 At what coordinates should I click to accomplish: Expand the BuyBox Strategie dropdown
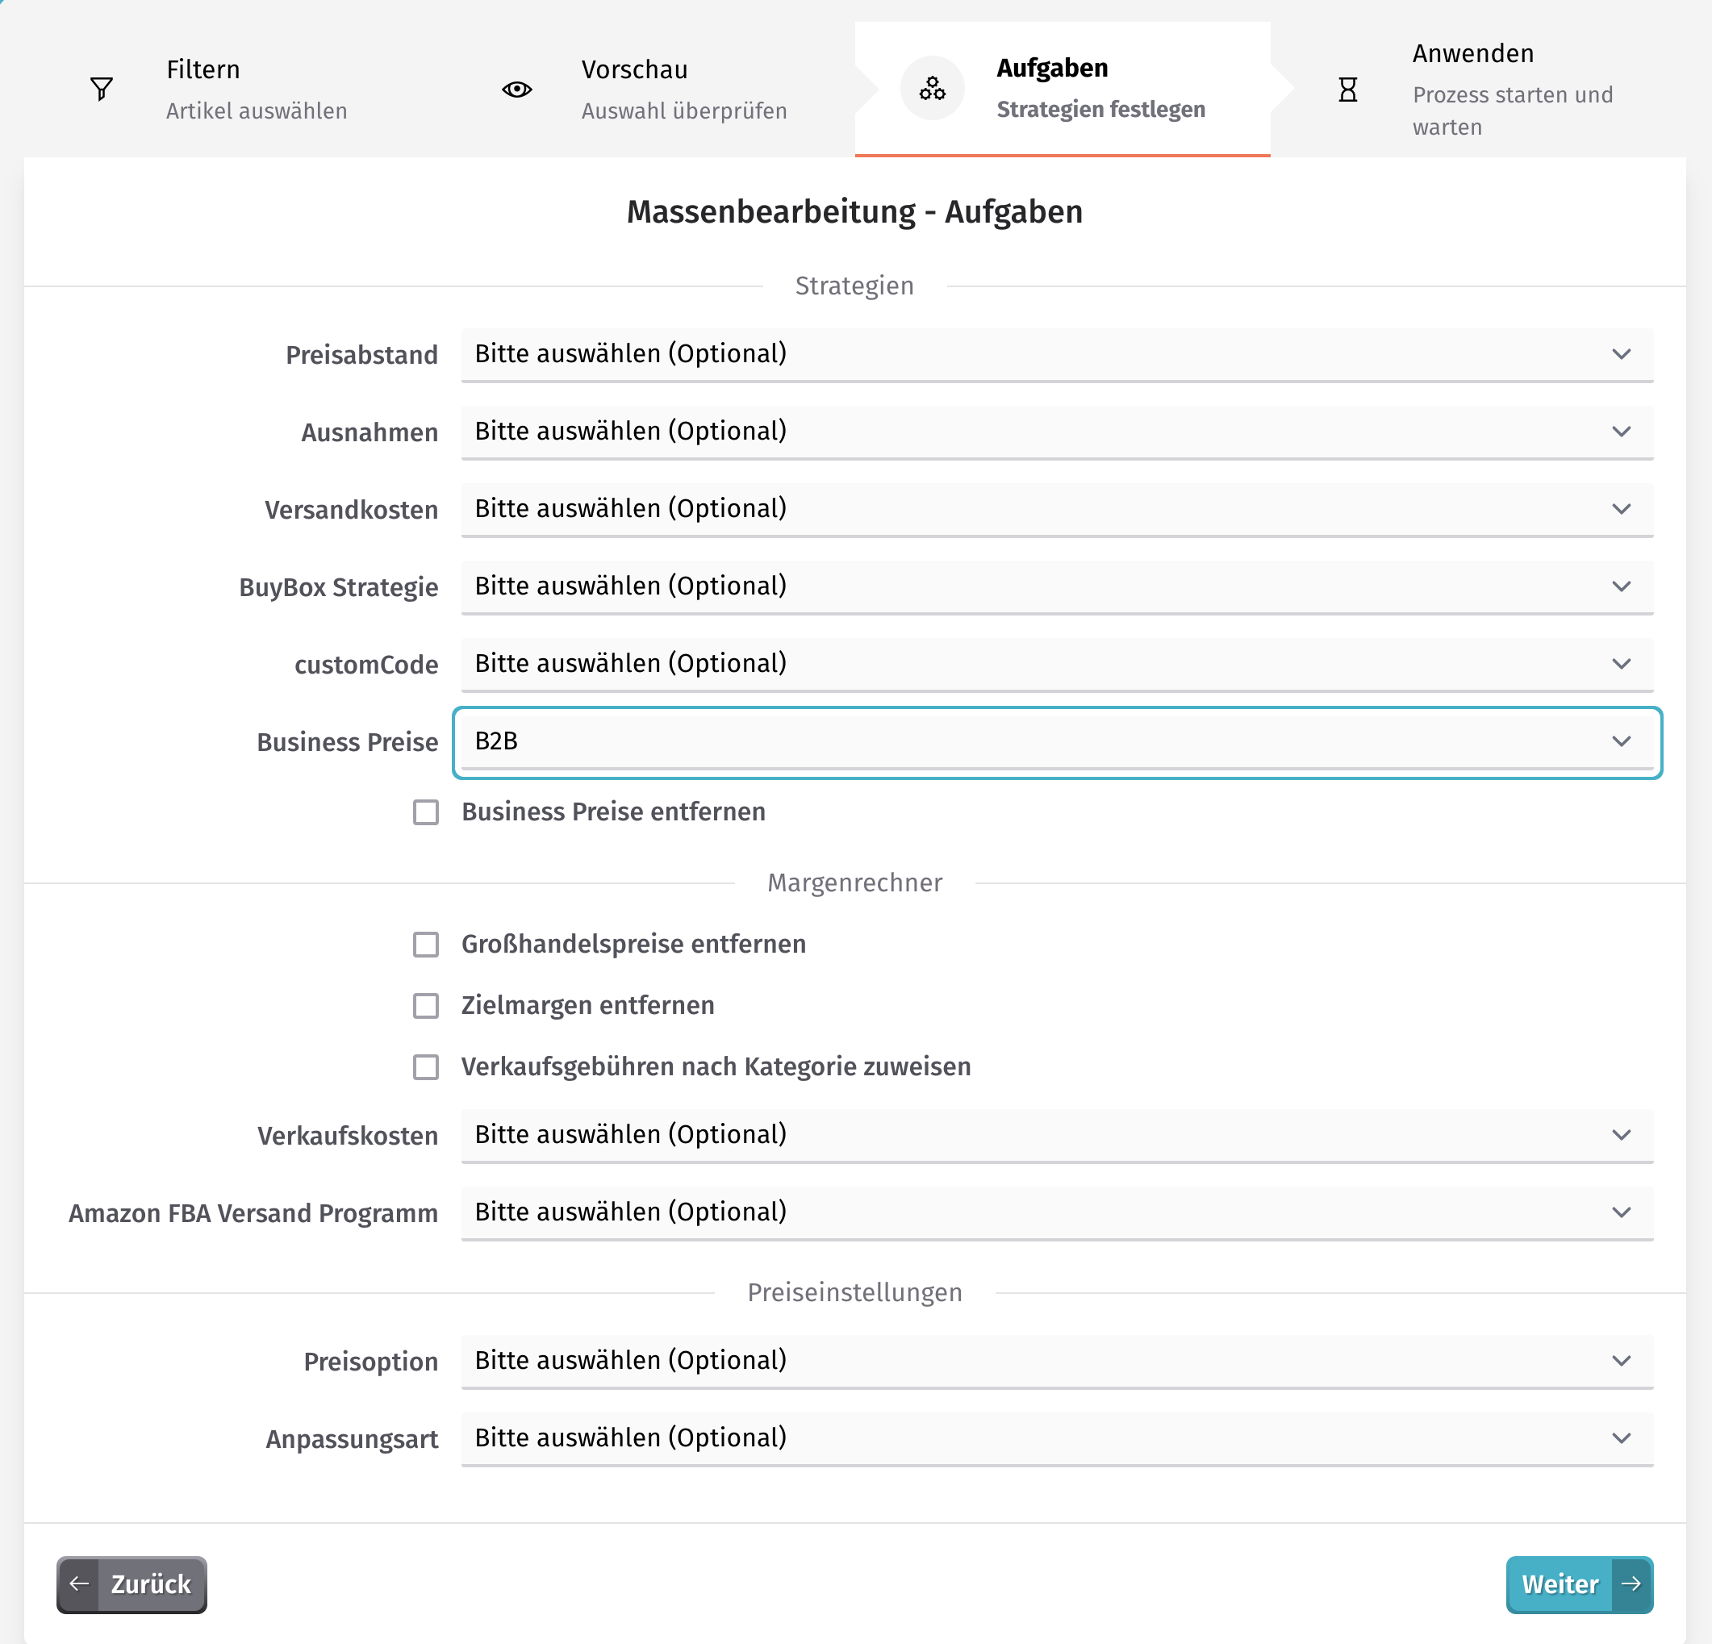pyautogui.click(x=1057, y=586)
